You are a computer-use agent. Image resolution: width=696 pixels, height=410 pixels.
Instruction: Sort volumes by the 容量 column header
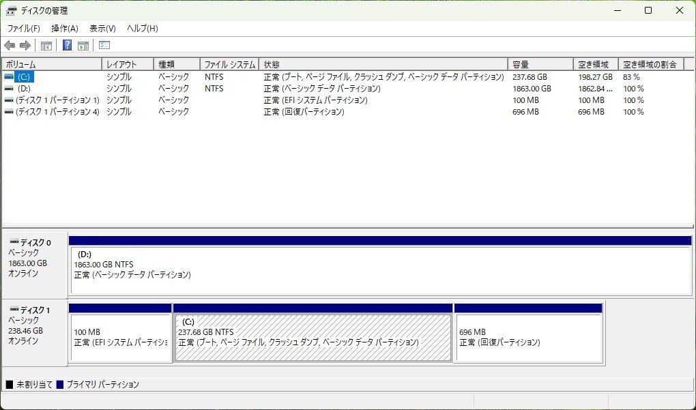pyautogui.click(x=538, y=63)
